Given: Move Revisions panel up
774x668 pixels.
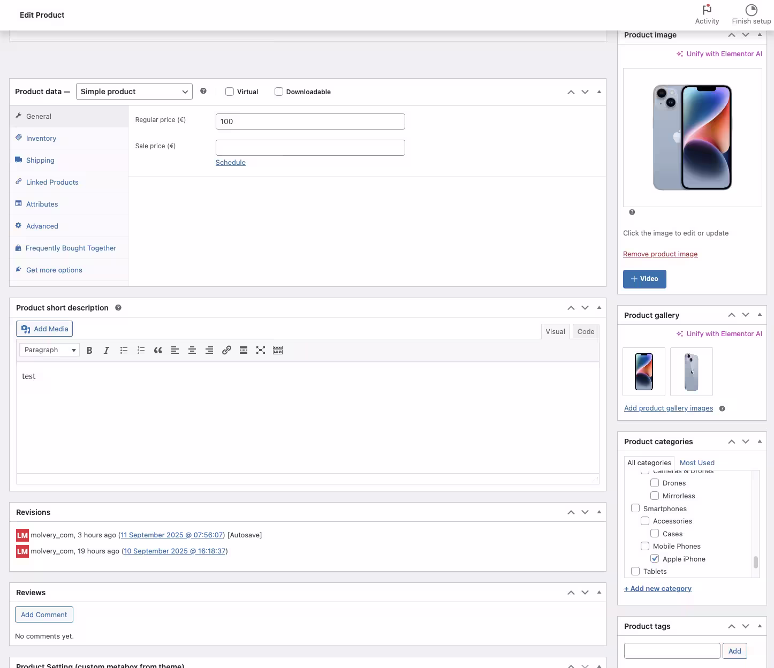Looking at the screenshot, I should tap(571, 512).
